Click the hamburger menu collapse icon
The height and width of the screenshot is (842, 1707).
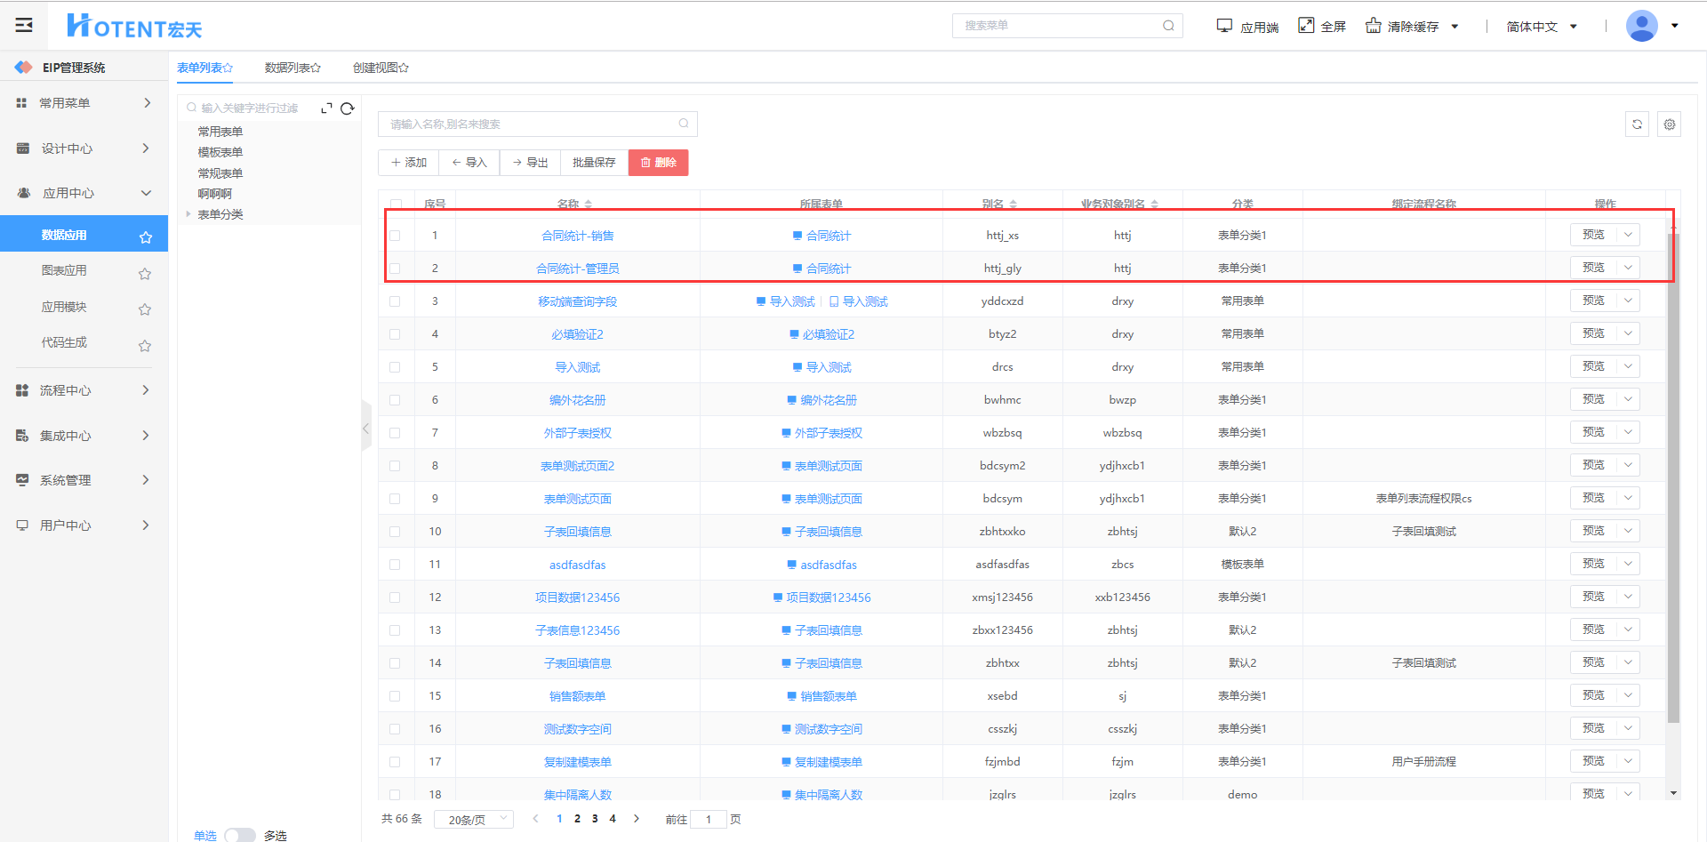[24, 25]
